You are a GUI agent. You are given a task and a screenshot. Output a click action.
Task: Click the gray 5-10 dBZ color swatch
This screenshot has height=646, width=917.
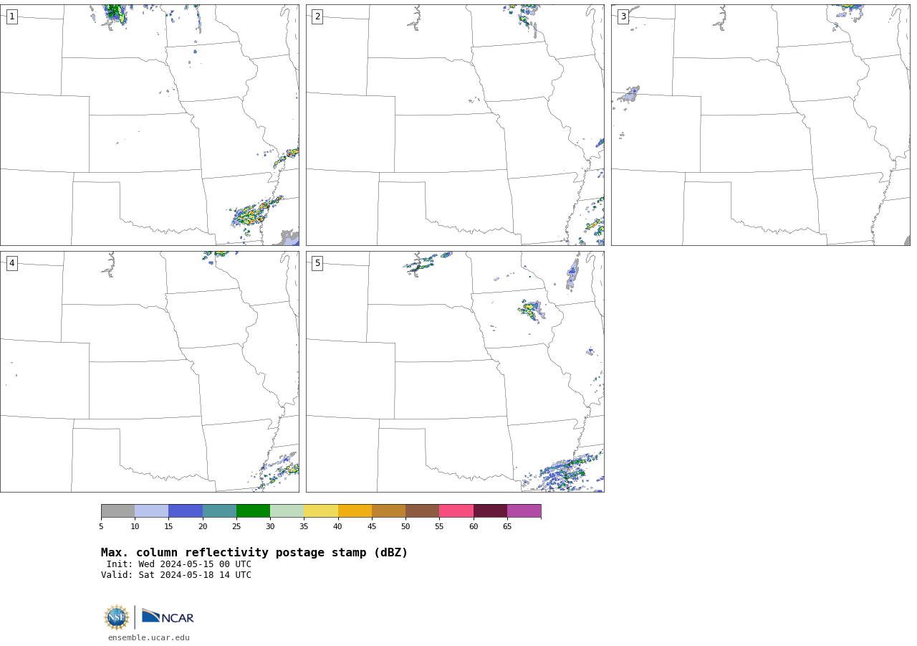click(117, 511)
